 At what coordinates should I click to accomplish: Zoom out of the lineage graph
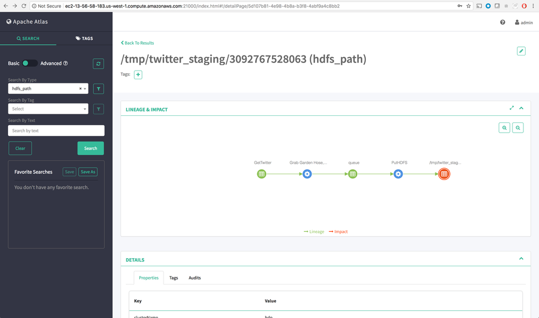click(517, 127)
